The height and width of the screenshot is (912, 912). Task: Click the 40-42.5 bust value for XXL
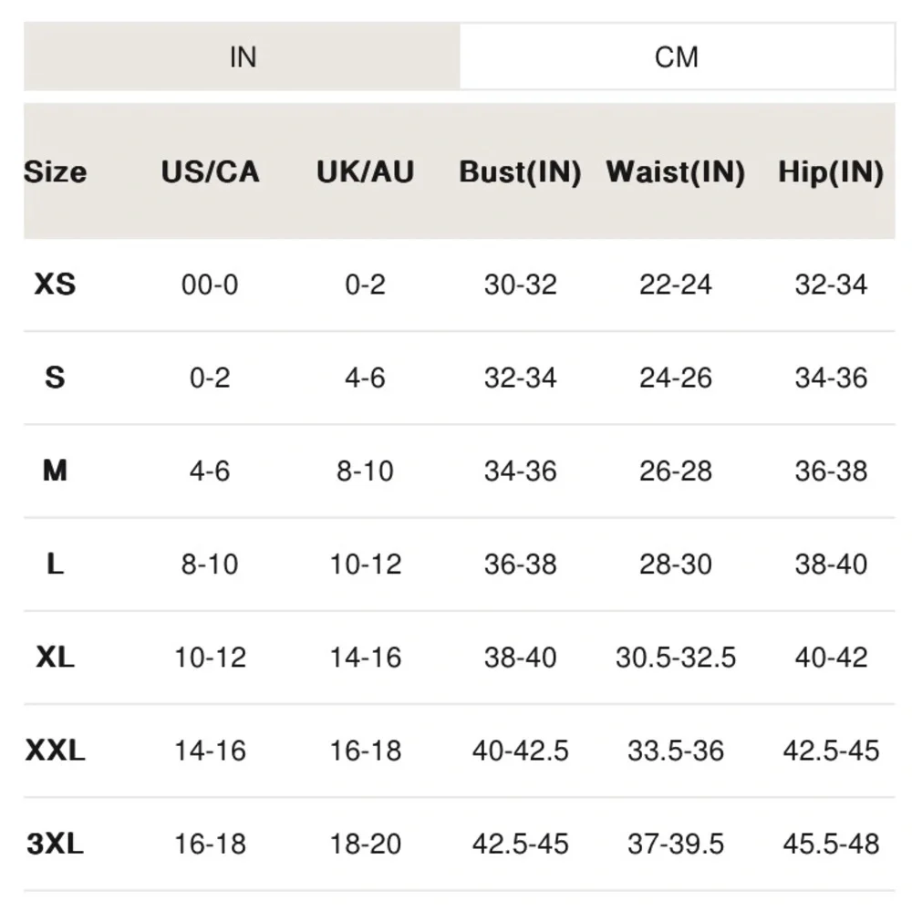pos(520,751)
